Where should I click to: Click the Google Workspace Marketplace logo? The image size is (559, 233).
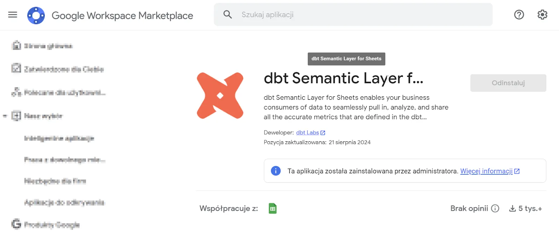point(36,15)
